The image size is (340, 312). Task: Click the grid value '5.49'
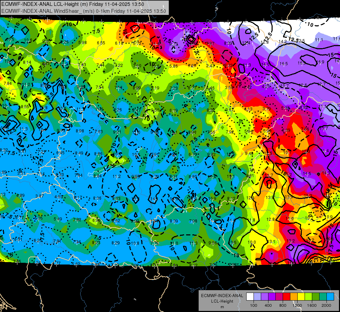58,219
